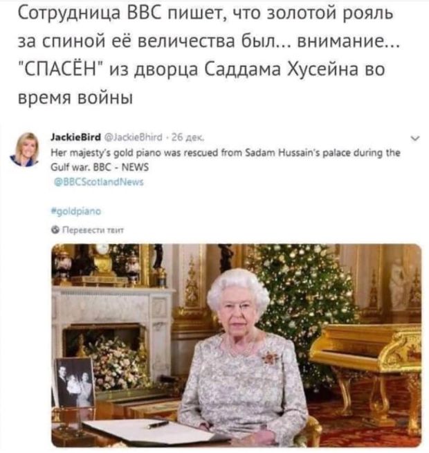
Task: Translate the tweet via Перевести твит
Action: 93,230
